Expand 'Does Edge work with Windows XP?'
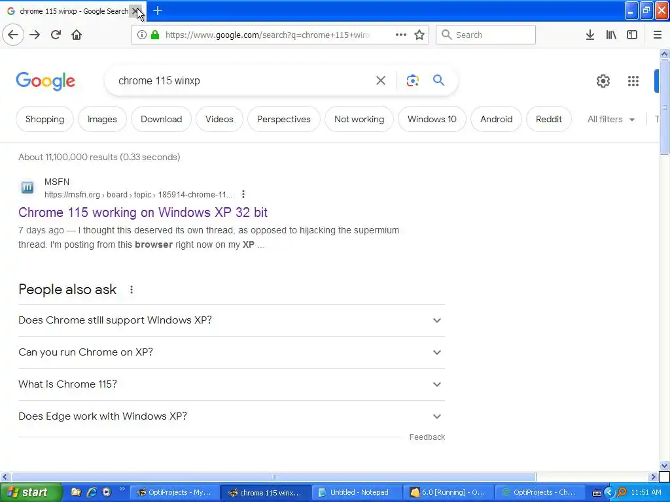Image resolution: width=670 pixels, height=502 pixels. point(232,416)
